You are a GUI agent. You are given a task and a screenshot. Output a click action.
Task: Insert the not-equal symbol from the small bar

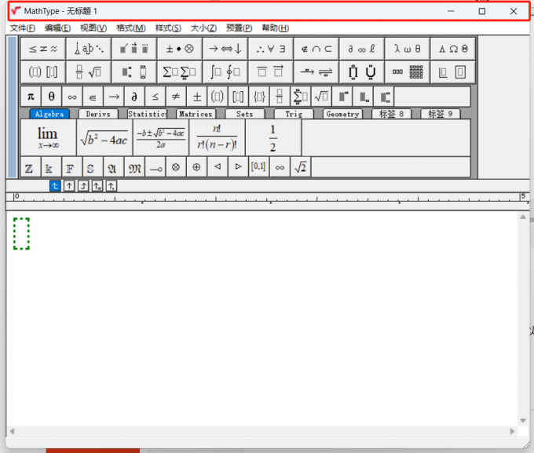pos(176,97)
